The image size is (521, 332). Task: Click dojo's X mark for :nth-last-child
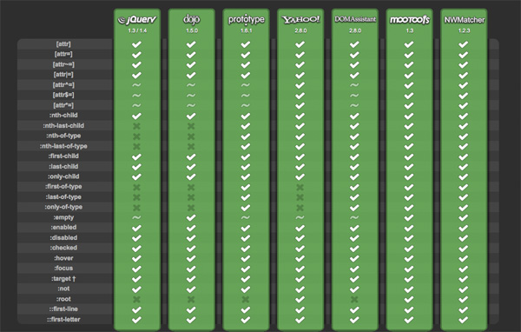click(191, 126)
